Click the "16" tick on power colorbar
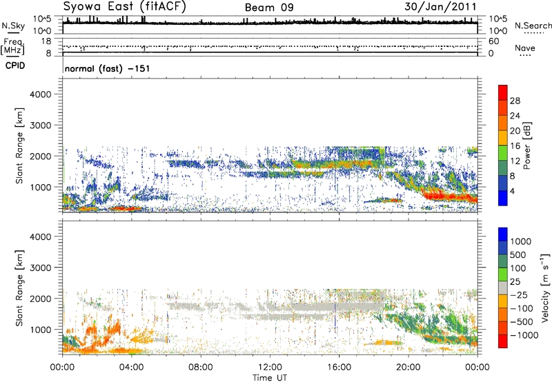The image size is (552, 382). [x=515, y=146]
